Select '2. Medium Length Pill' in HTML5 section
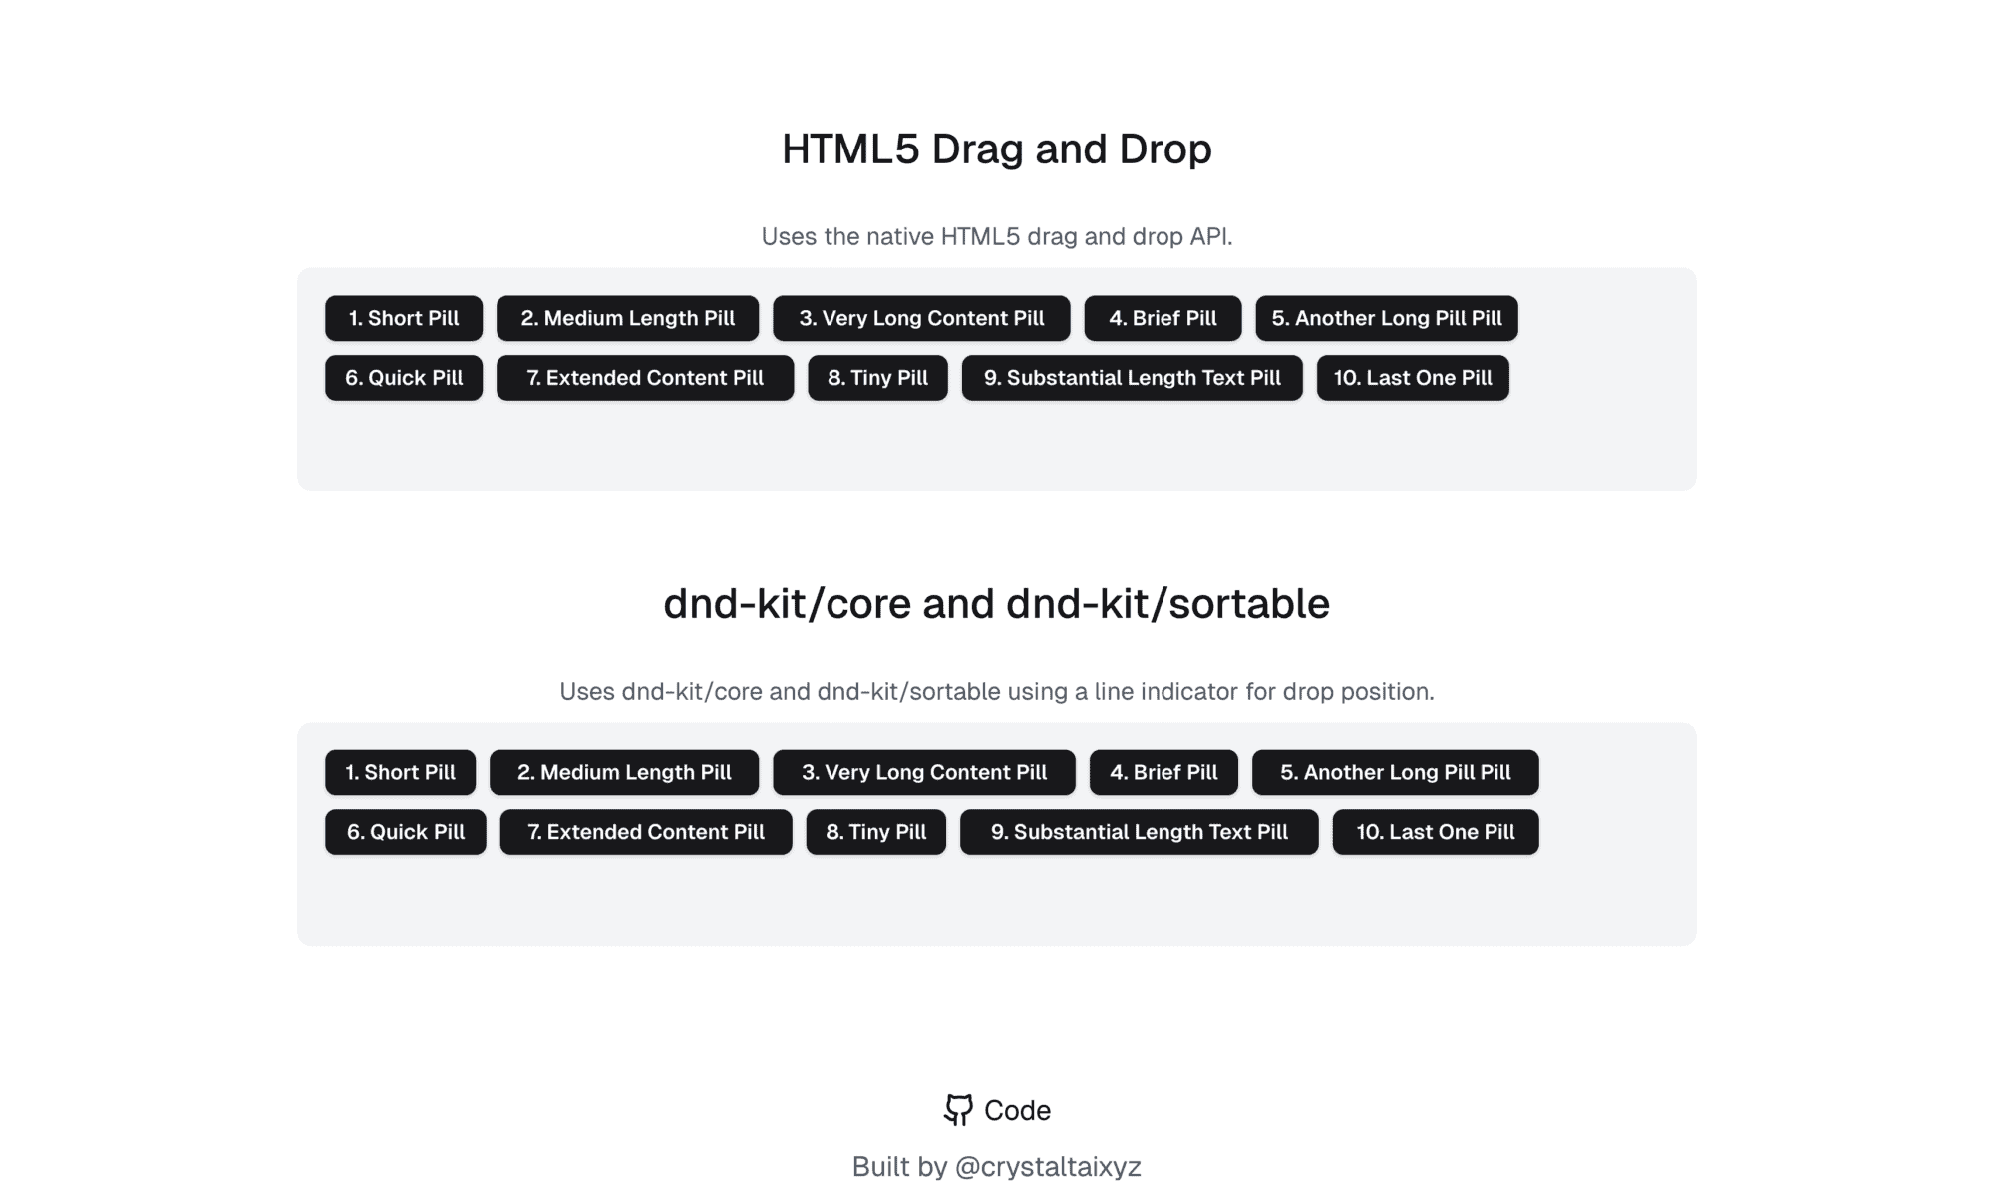This screenshot has width=1994, height=1196. coord(627,318)
